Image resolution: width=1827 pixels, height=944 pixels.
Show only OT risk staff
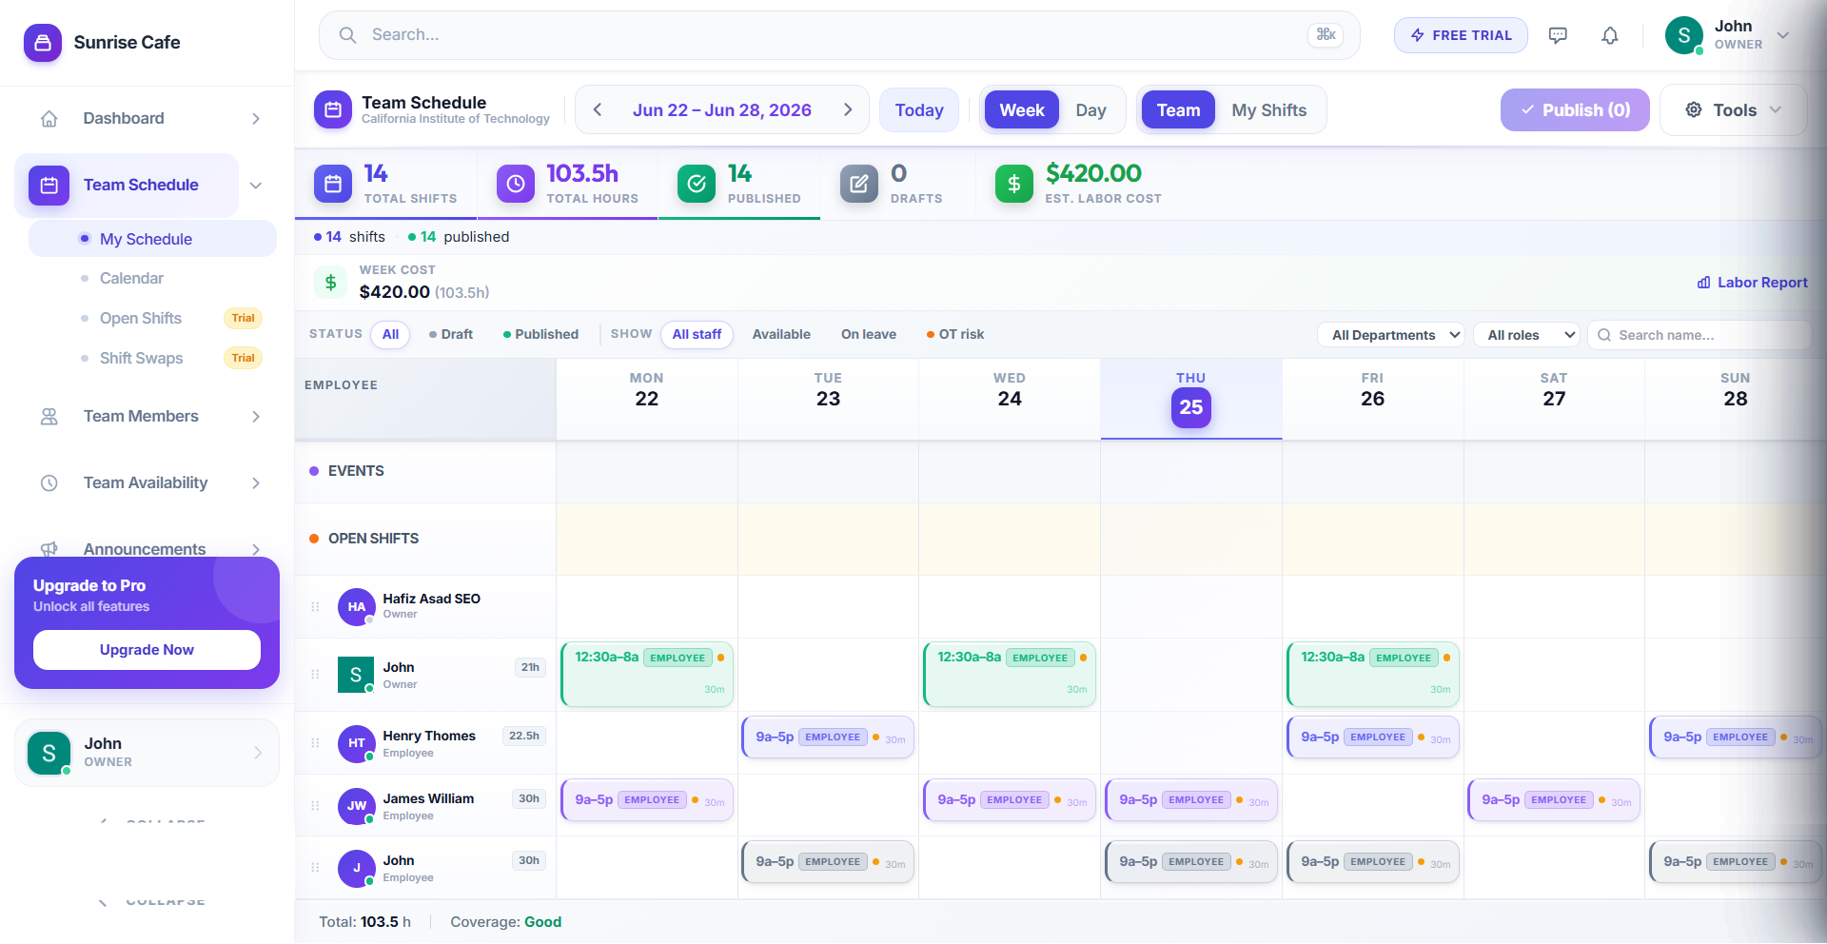tap(955, 335)
